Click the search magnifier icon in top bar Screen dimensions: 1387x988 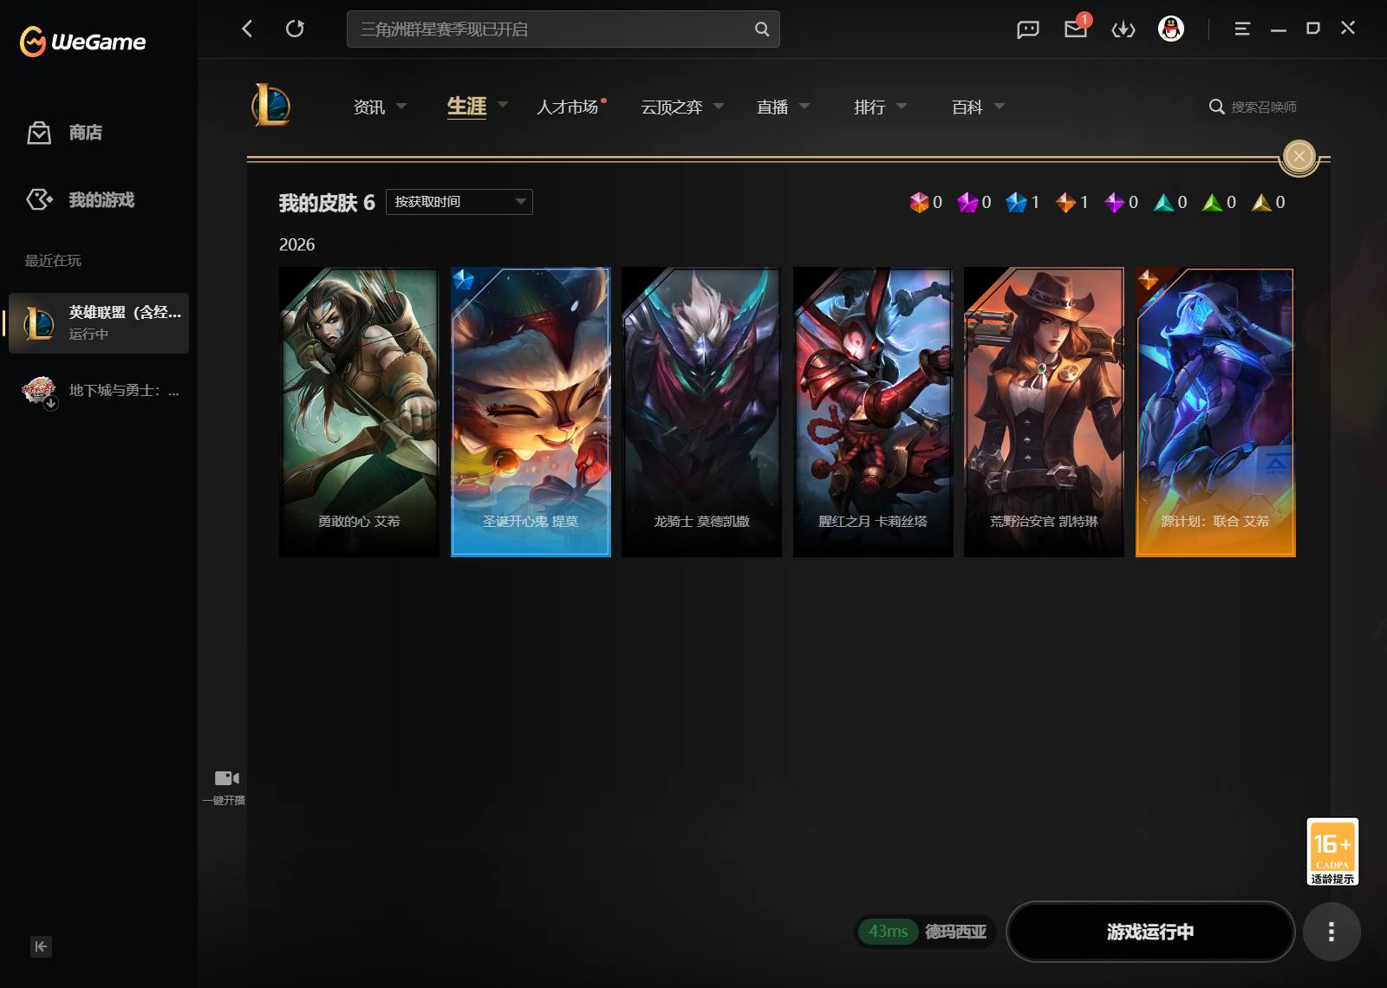click(762, 29)
